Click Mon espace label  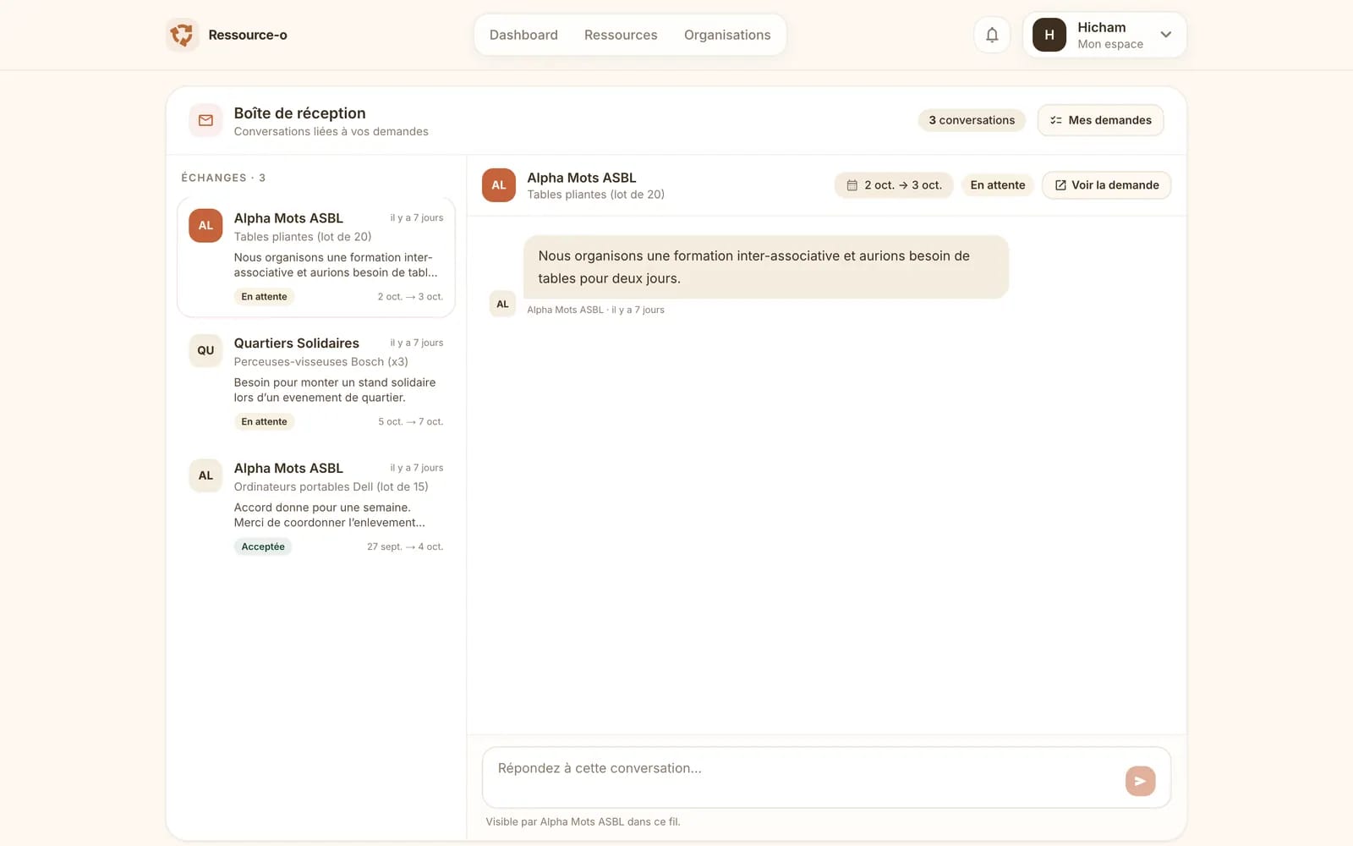(x=1109, y=44)
